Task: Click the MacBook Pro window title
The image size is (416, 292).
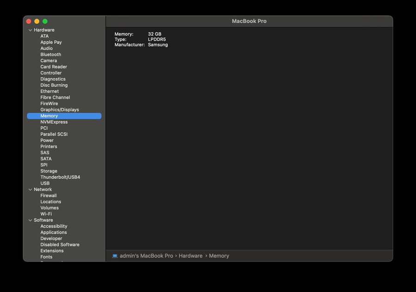Action: [249, 21]
